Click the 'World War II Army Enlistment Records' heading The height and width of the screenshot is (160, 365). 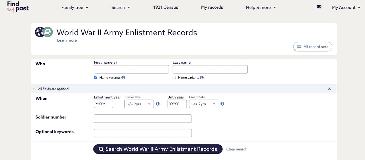coord(127,32)
